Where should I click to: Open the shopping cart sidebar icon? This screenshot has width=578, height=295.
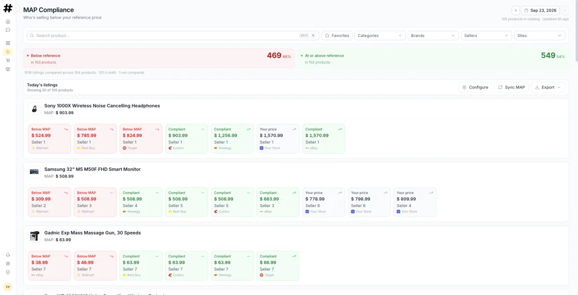pos(8,60)
